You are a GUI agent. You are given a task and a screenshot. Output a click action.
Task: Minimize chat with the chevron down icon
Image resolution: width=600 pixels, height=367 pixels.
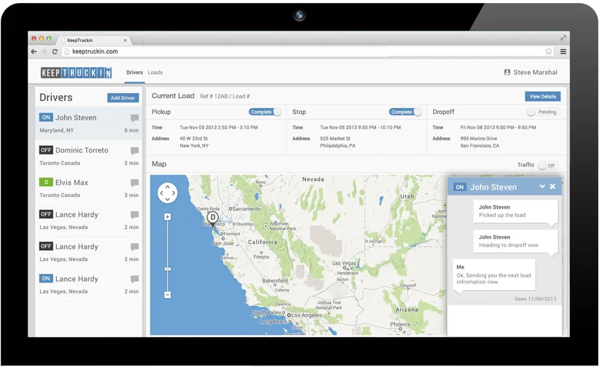(542, 186)
